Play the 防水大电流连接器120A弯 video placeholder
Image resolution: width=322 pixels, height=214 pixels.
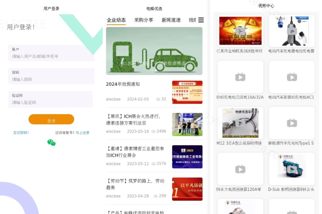(x=240, y=169)
